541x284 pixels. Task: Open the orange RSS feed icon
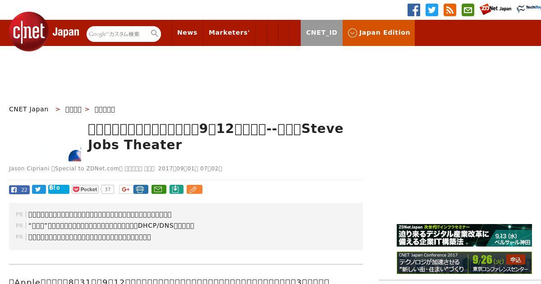tap(450, 10)
